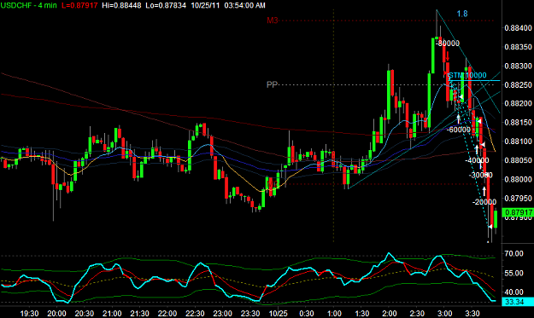
Task: Click 0.88100 on the price axis
Action: 518,142
